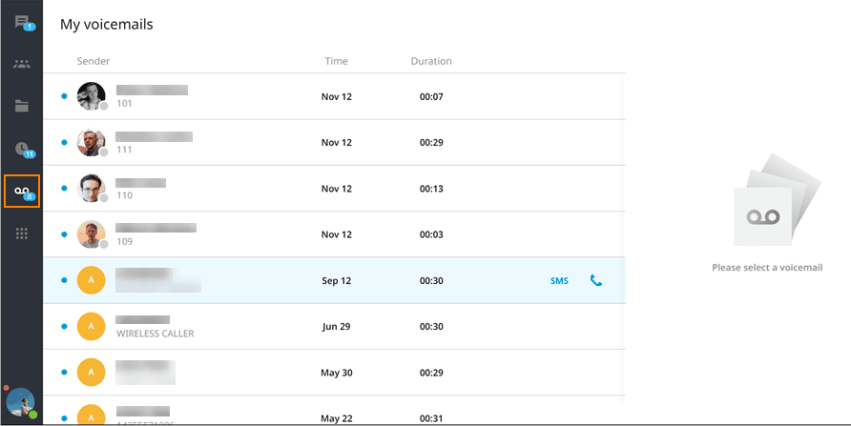Select voicemail from extension 111
Screen dimensions: 851x426
334,142
